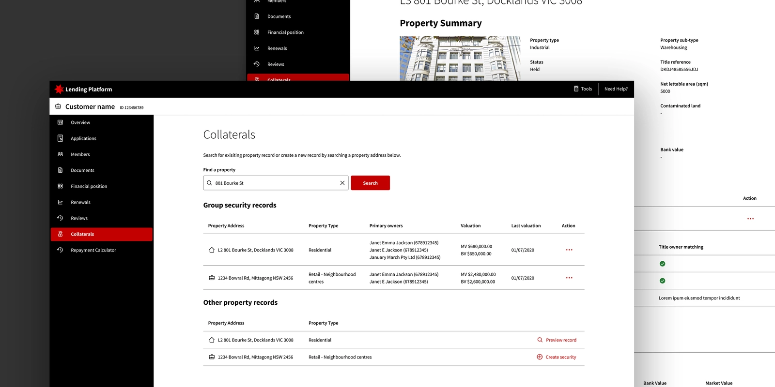Clear the search field with the X icon
This screenshot has height=387, width=775.
pos(342,183)
